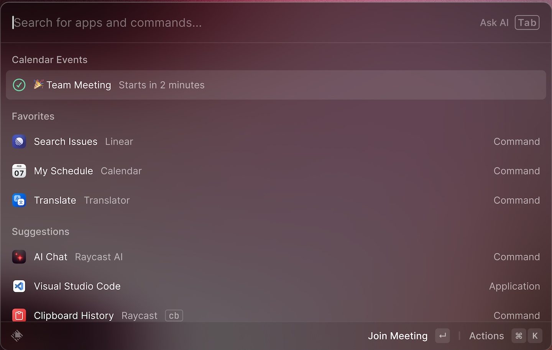Image resolution: width=552 pixels, height=350 pixels.
Task: Select the My Schedule command
Action: click(x=276, y=171)
